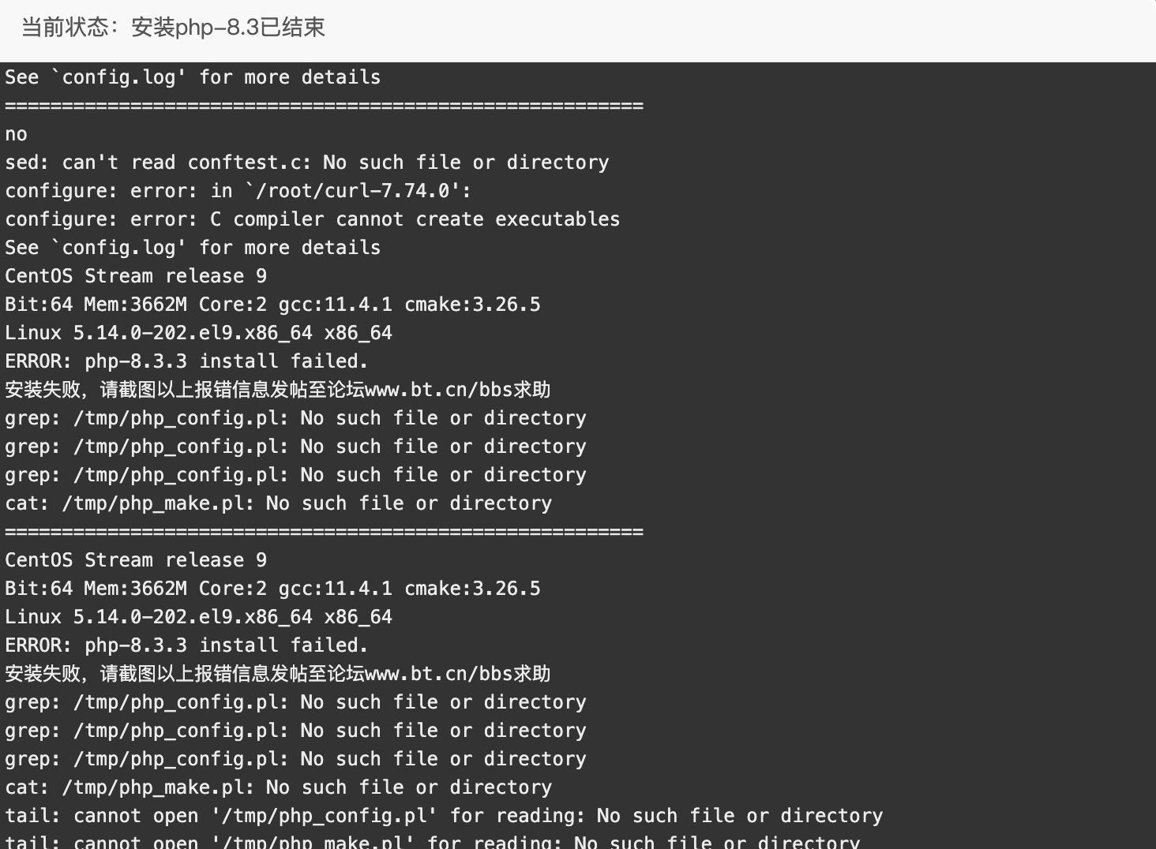The height and width of the screenshot is (849, 1156).
Task: Click the upper equals-sign separator line
Action: click(x=325, y=106)
